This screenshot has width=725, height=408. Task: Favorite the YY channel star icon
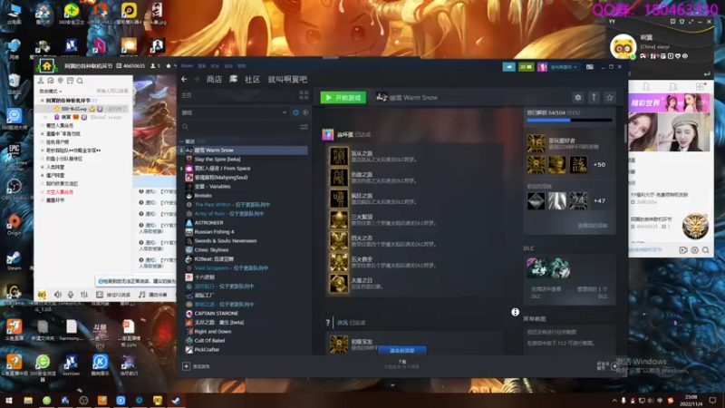[169, 66]
